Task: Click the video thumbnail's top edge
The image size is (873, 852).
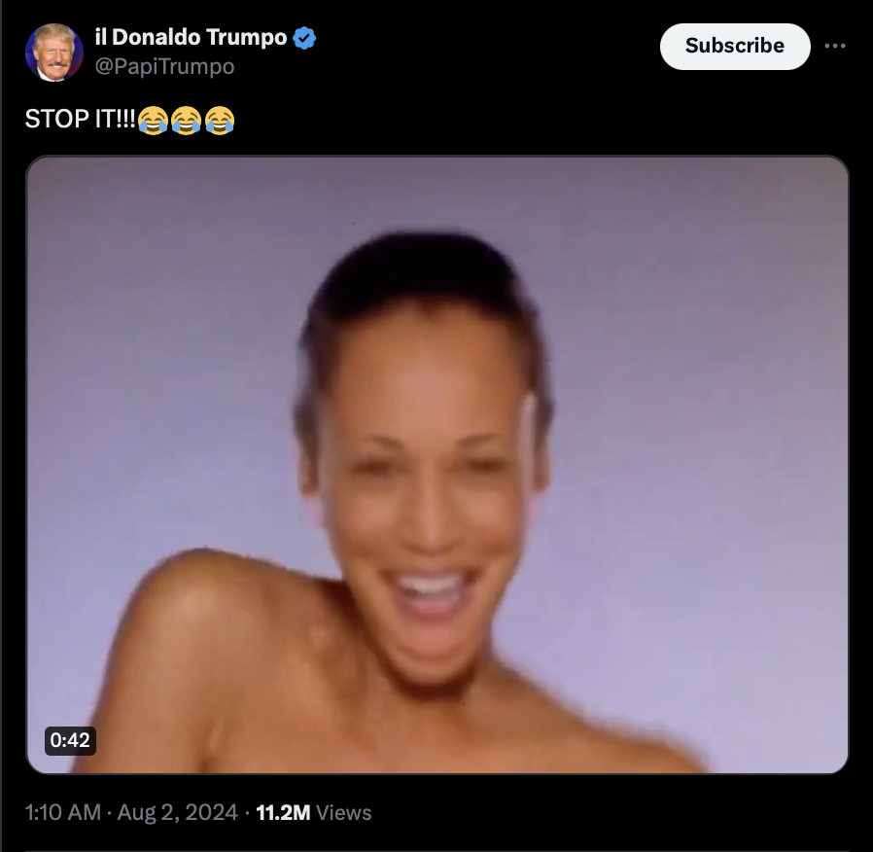Action: point(437,159)
